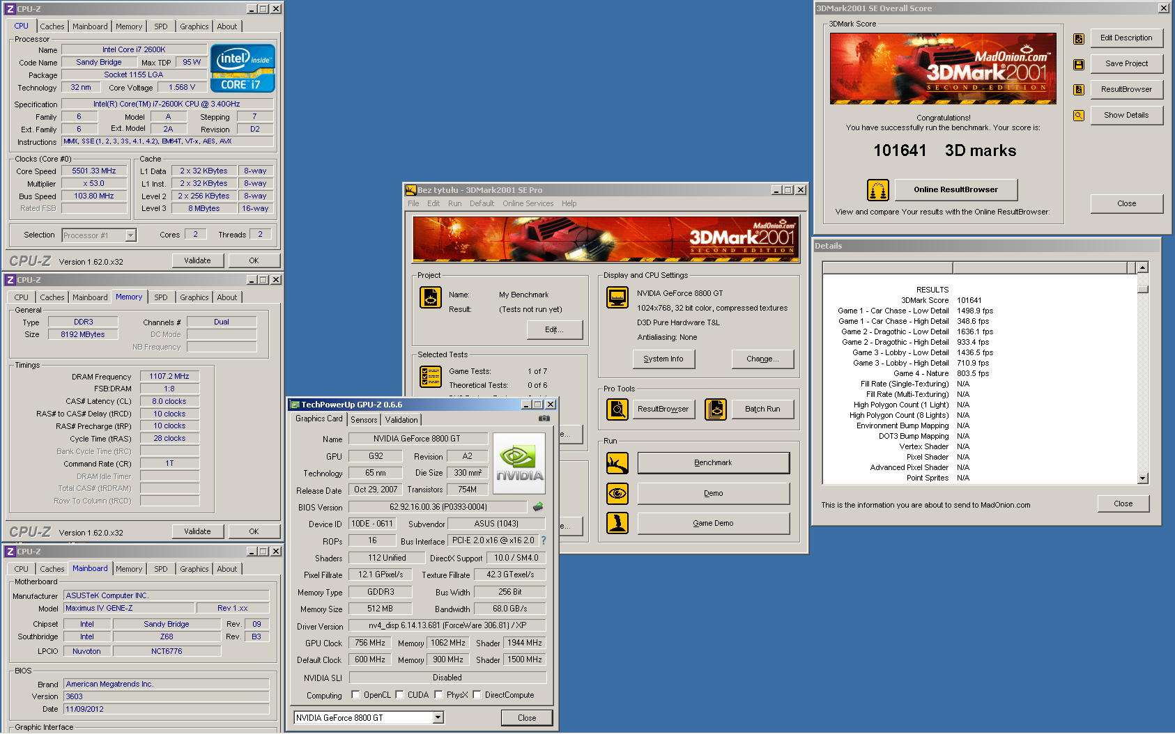Open the SPD tab in top CPU-Z window
Screen dimensions: 1175x734
(x=161, y=26)
